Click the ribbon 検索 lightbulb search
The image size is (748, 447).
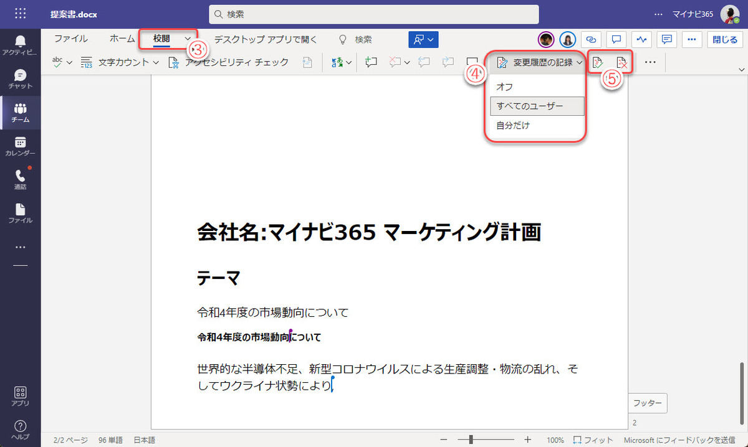[355, 39]
